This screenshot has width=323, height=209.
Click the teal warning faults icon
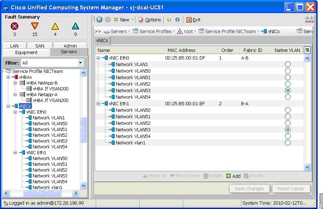(x=75, y=26)
